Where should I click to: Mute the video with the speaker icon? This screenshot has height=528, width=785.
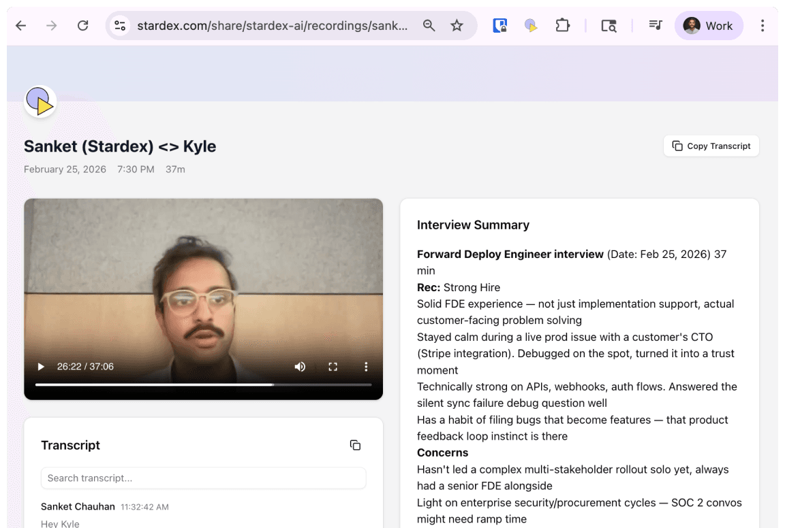[300, 367]
